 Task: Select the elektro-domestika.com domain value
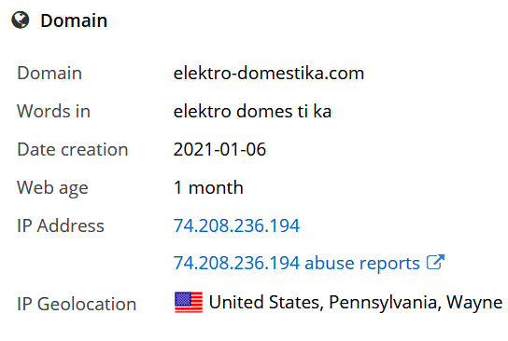click(x=269, y=73)
